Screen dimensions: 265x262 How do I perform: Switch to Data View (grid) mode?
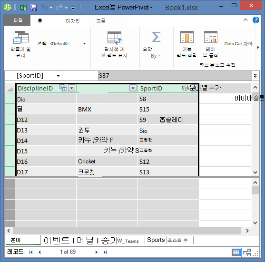[x=236, y=252]
